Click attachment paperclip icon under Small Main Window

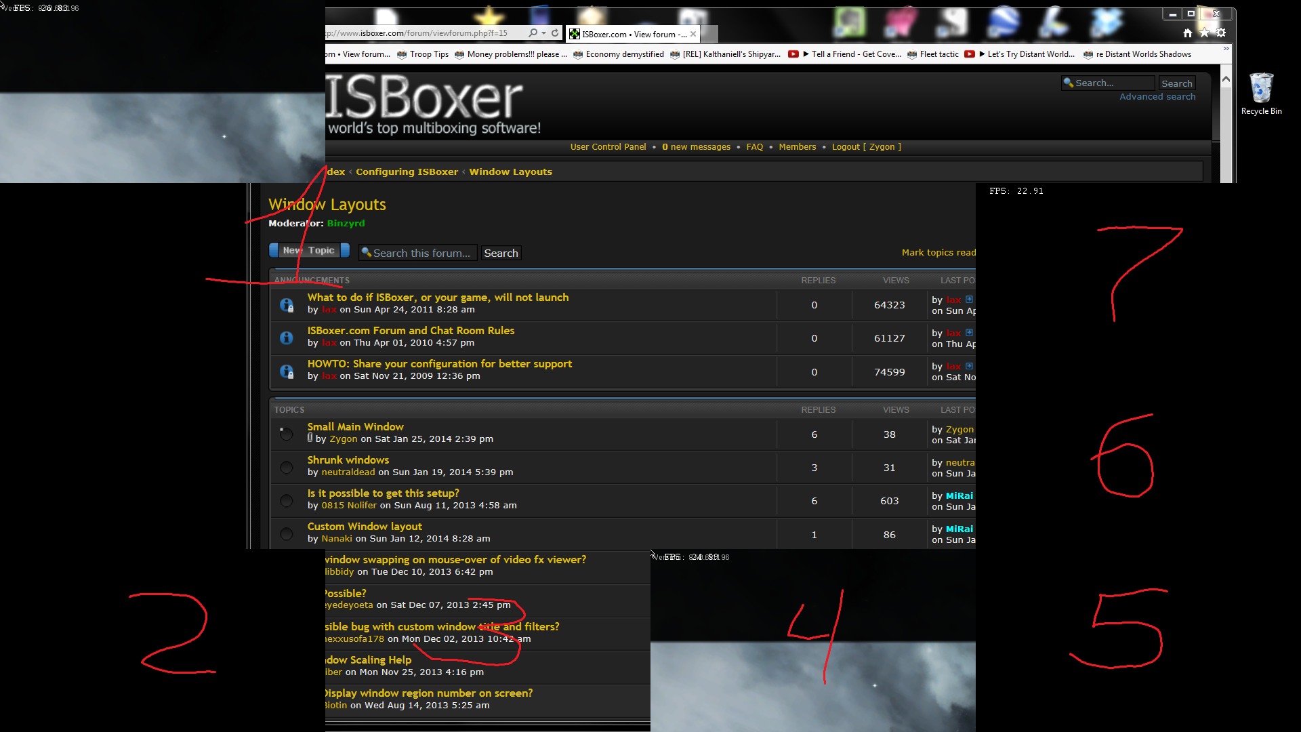click(x=310, y=438)
